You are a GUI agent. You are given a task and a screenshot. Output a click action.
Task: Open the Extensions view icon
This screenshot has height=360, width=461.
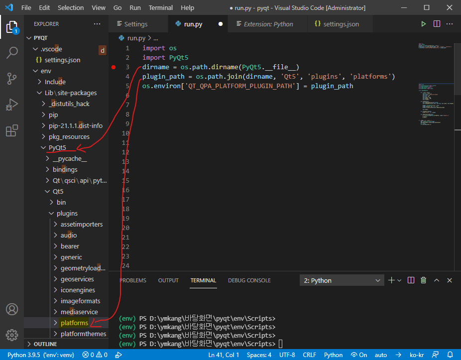coord(12,130)
